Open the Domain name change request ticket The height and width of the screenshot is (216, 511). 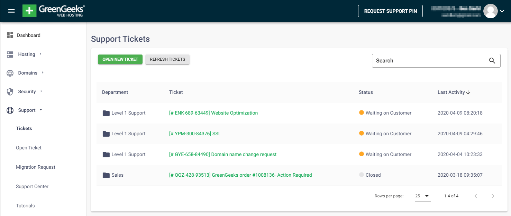coord(223,154)
